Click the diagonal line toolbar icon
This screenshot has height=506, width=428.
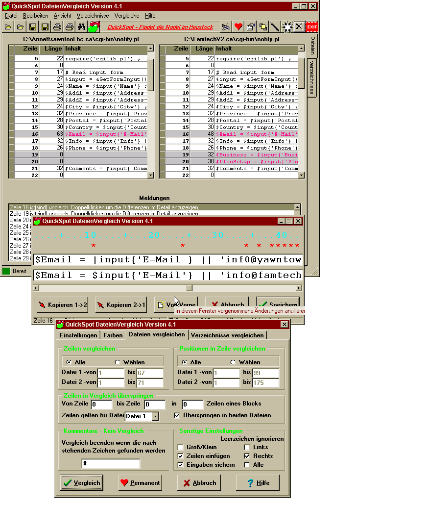click(x=275, y=26)
